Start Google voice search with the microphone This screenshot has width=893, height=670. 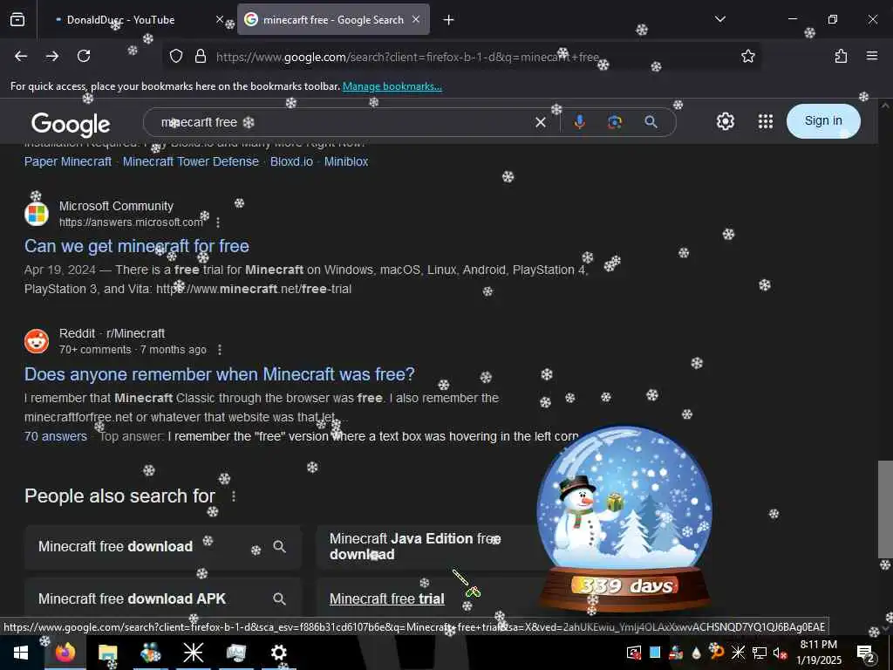[x=579, y=122]
